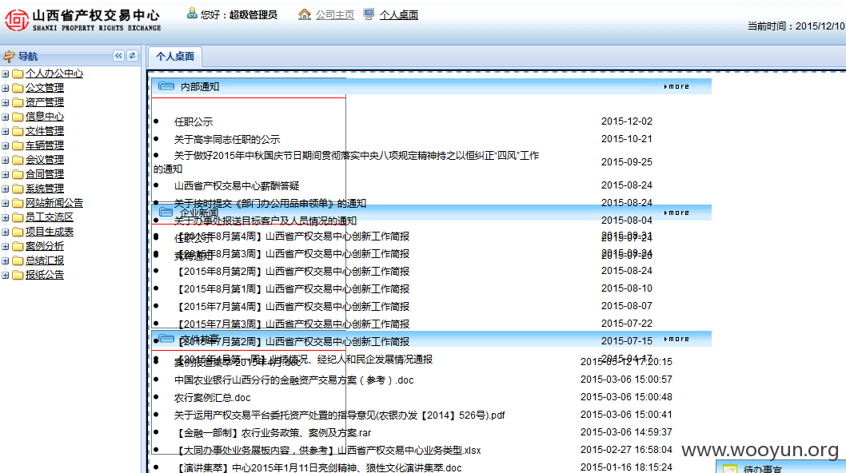Click the monitor icon for 个人桌面
The width and height of the screenshot is (846, 473).
click(369, 14)
